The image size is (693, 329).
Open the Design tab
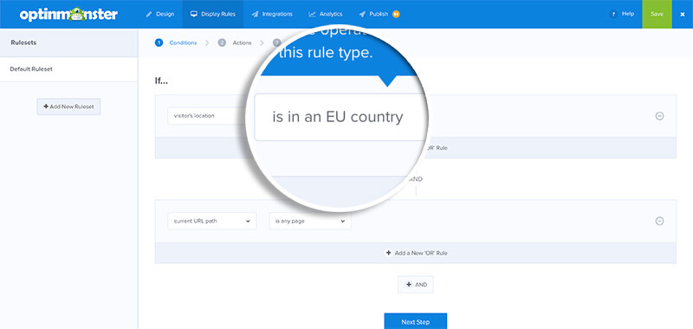[x=160, y=14]
